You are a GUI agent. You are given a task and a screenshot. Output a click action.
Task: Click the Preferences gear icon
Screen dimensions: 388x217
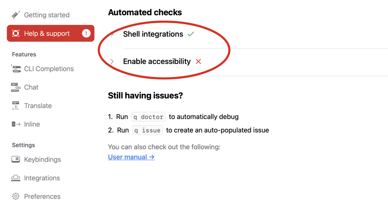(x=16, y=196)
